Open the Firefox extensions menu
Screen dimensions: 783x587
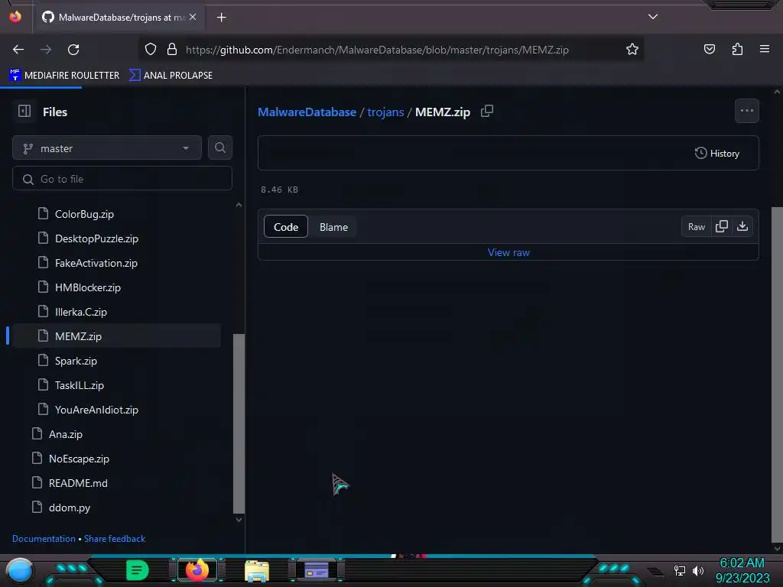737,49
